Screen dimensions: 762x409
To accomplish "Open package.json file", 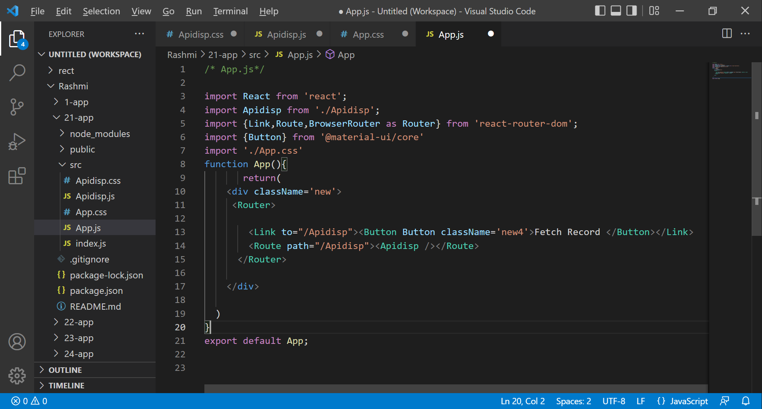I will 95,291.
